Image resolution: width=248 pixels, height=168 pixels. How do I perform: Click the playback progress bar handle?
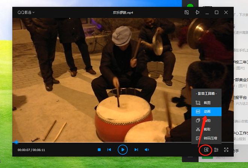pos(16,142)
